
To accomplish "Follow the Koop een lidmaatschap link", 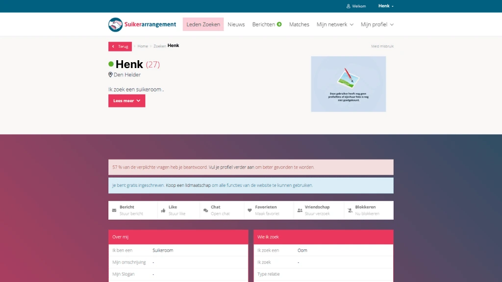I will click(188, 186).
